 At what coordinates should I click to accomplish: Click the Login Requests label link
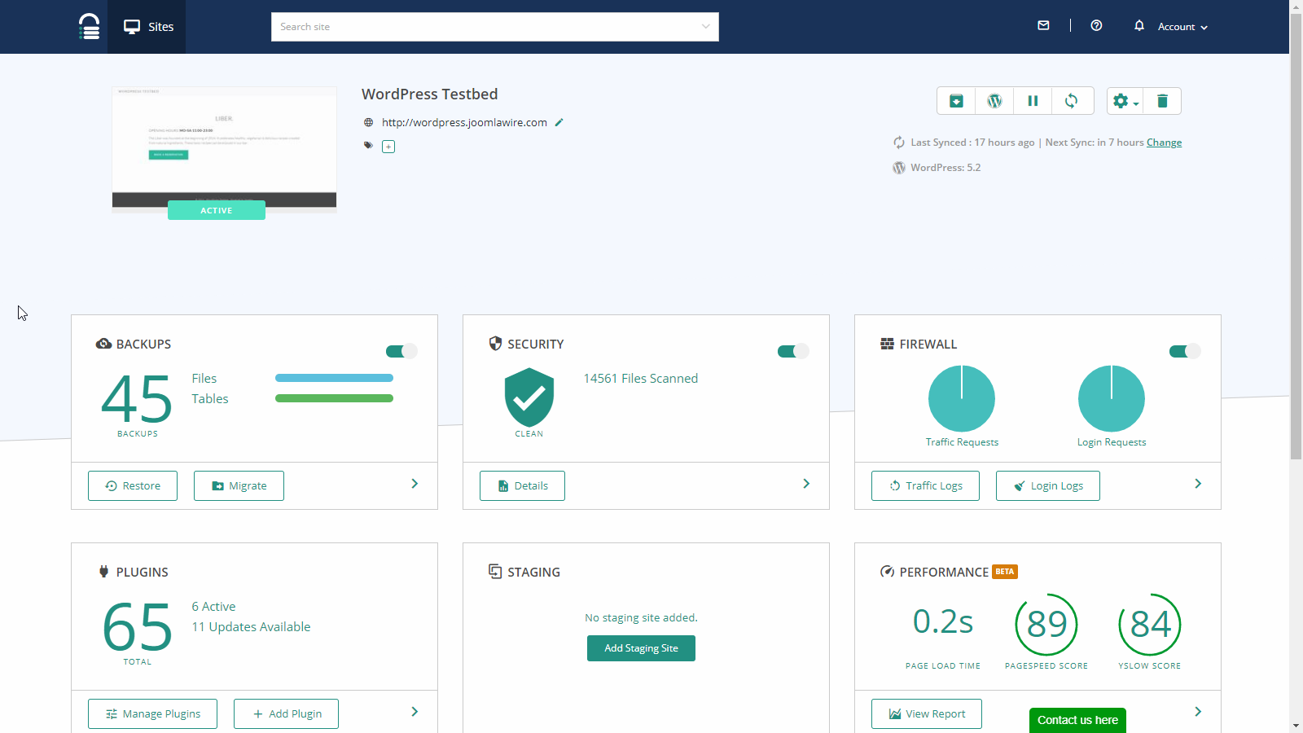(x=1112, y=442)
